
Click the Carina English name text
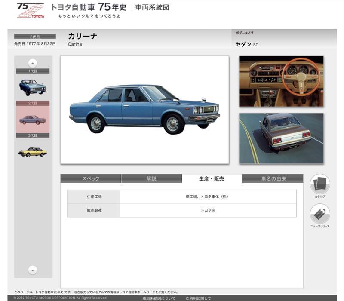pos(75,44)
